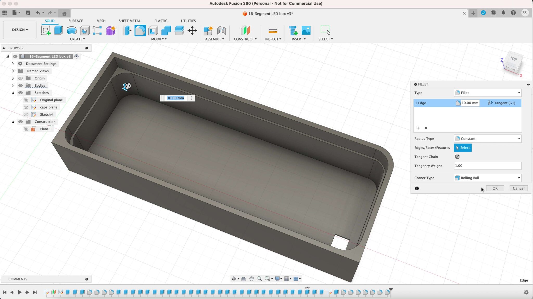Viewport: 533px width, 299px height.
Task: Cancel the Fillet dialog
Action: point(518,188)
